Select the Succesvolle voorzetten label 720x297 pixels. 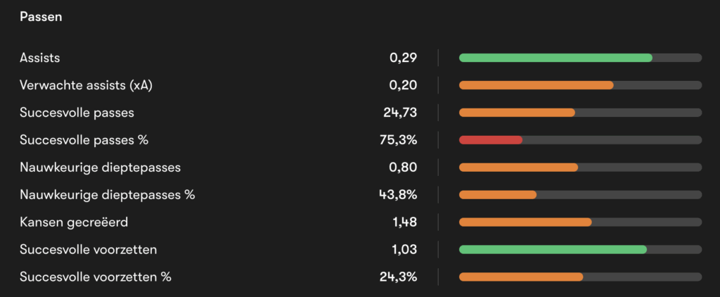89,250
